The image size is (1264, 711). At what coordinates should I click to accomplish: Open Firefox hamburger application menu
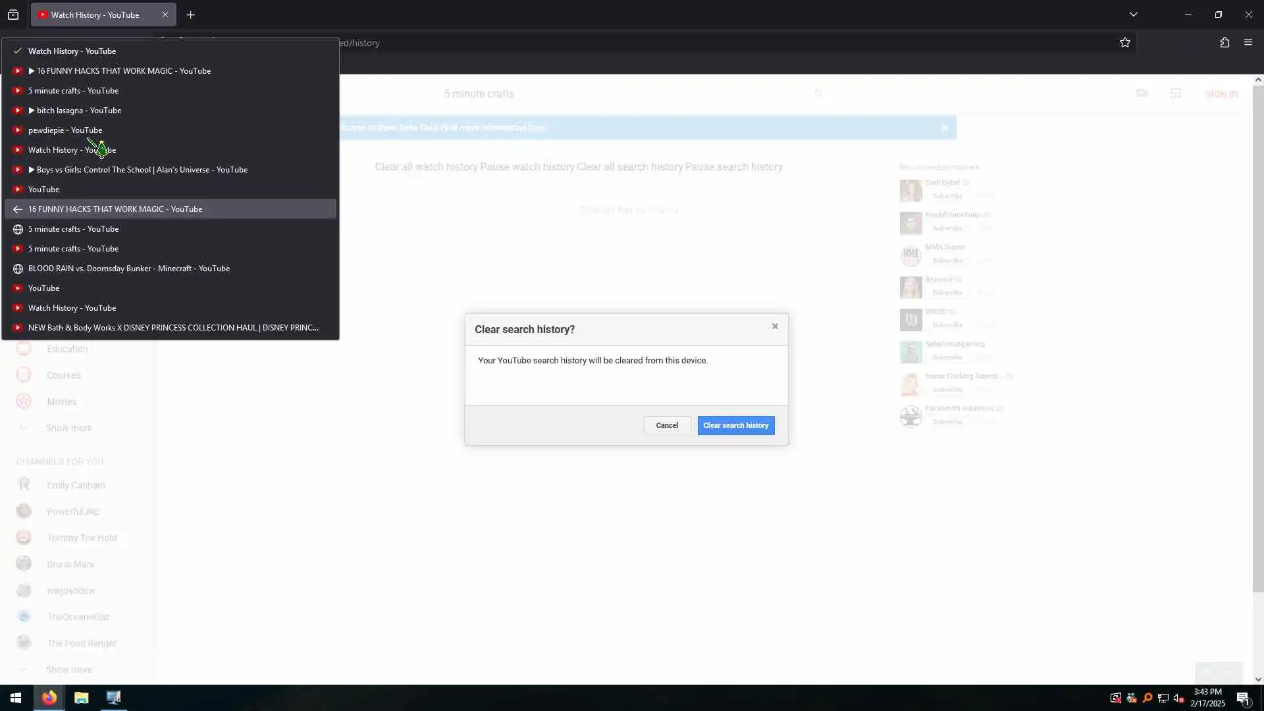point(1248,43)
